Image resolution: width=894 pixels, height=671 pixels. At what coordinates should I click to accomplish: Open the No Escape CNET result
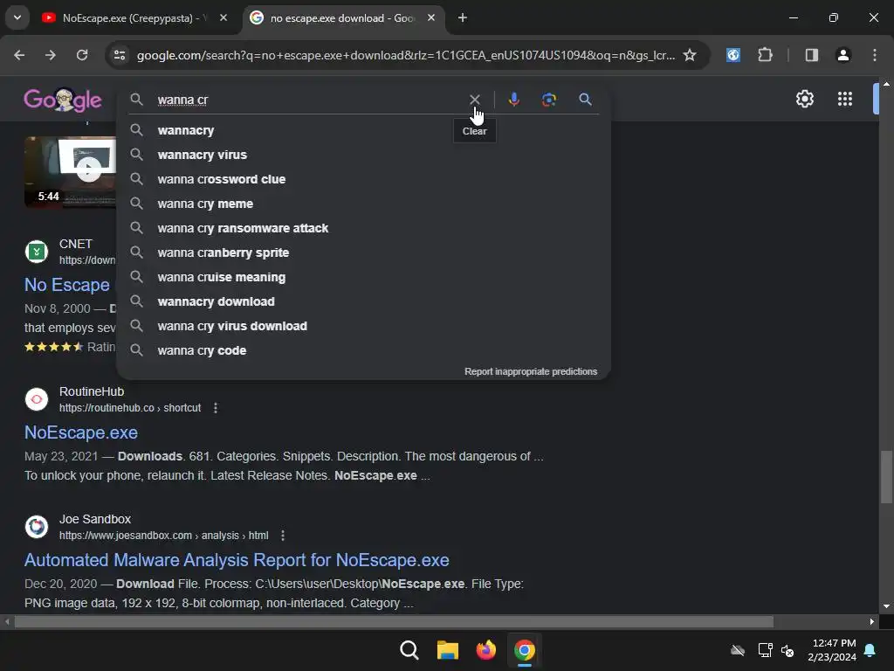67,284
